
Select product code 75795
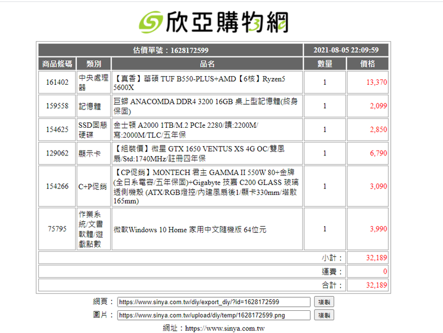coord(57,229)
